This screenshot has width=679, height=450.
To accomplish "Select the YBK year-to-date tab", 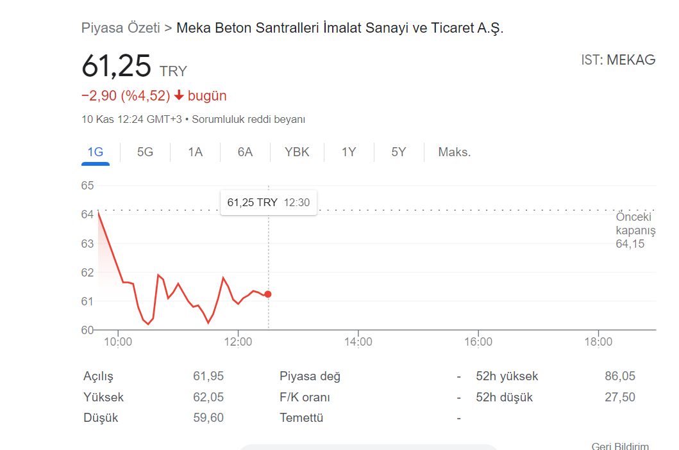I will (x=297, y=152).
